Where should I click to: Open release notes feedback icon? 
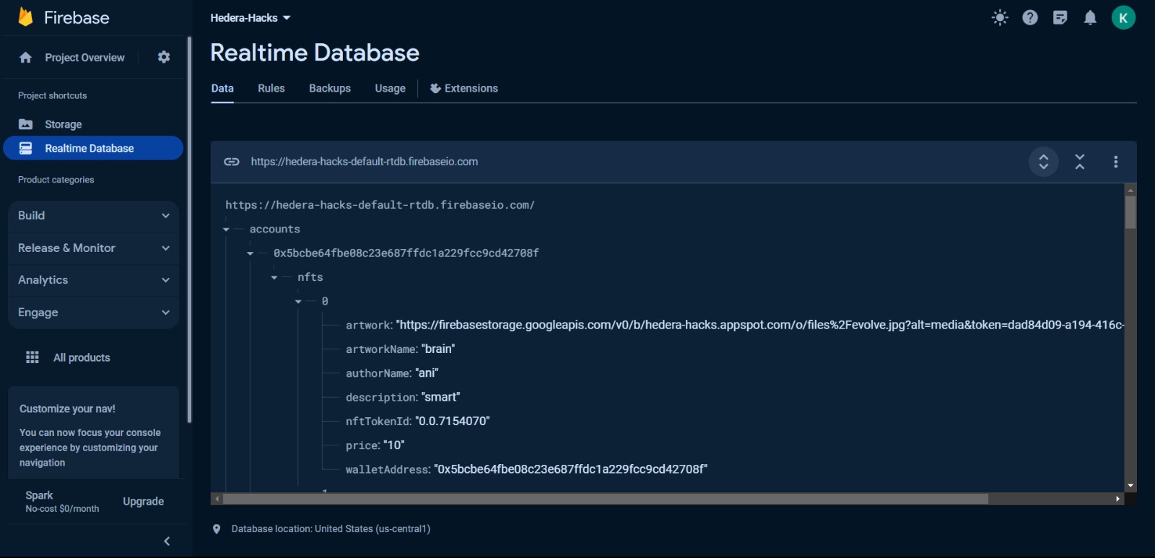tap(1060, 17)
